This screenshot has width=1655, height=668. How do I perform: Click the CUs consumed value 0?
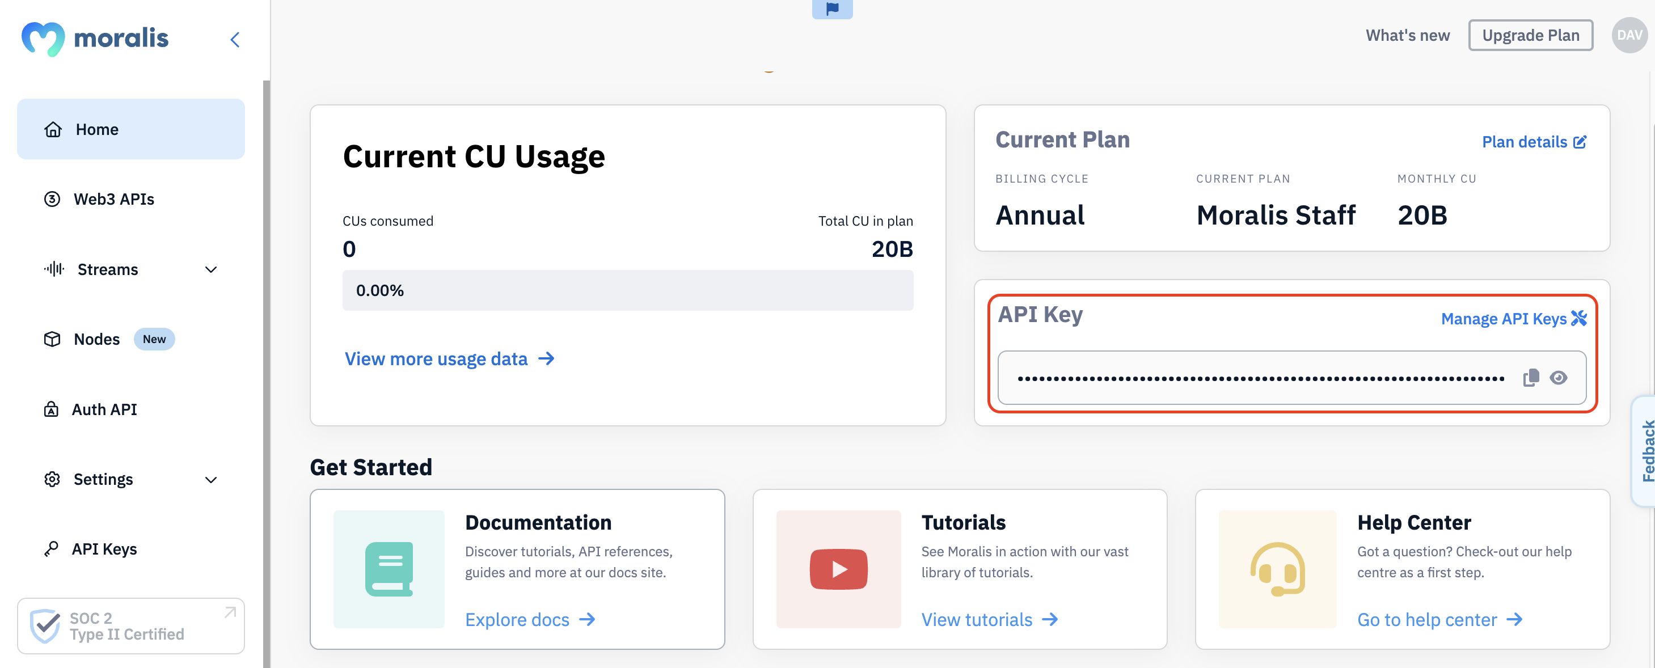tap(349, 249)
